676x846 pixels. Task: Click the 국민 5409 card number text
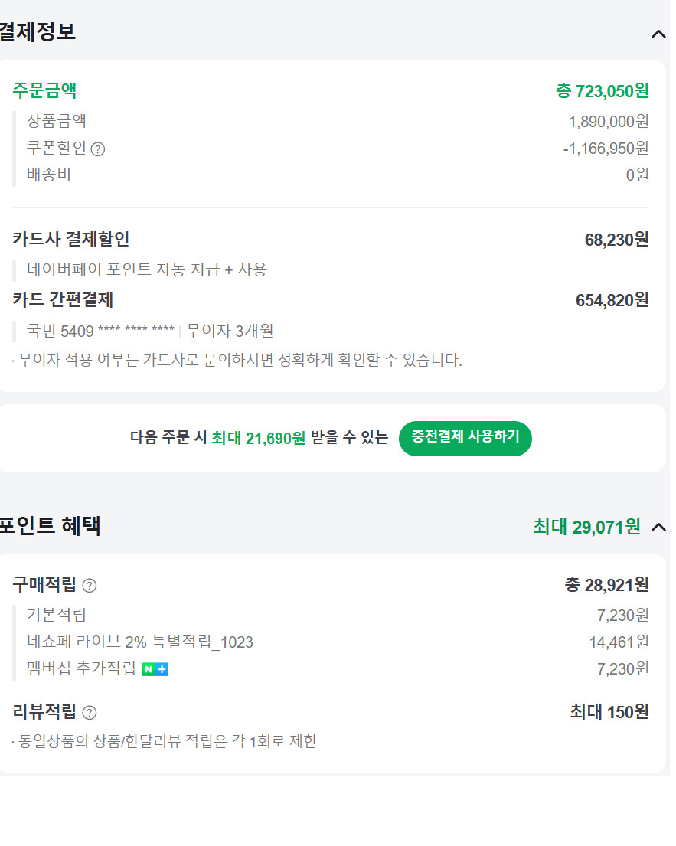[100, 332]
